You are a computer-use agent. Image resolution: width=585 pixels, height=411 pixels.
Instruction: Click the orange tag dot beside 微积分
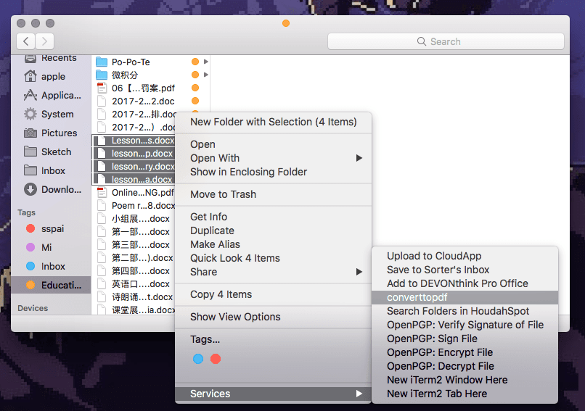pyautogui.click(x=195, y=75)
